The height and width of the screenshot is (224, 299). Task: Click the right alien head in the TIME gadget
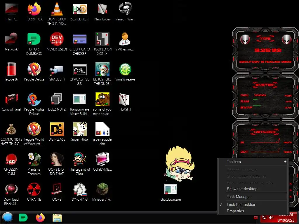tap(287, 40)
